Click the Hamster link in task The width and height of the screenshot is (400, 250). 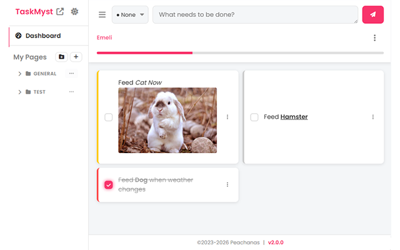pos(294,117)
